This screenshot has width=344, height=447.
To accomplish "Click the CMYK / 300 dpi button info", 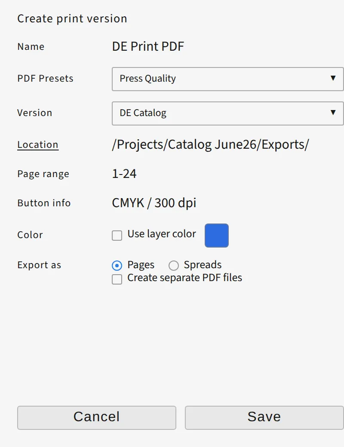I will 154,203.
